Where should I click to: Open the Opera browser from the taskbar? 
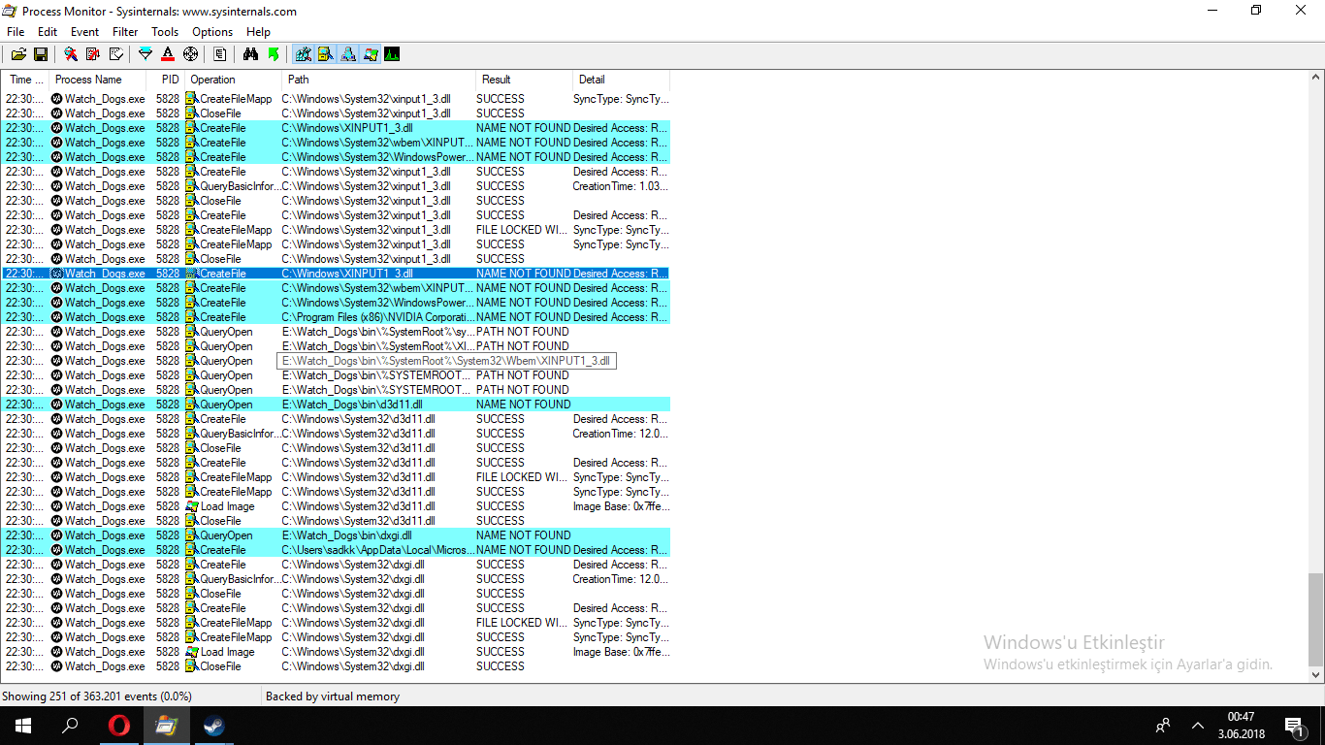tap(118, 726)
